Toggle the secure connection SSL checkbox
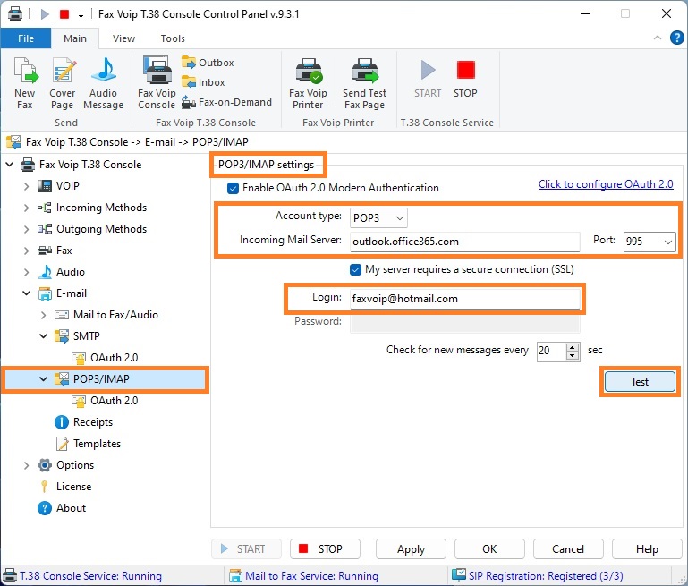 coord(355,269)
